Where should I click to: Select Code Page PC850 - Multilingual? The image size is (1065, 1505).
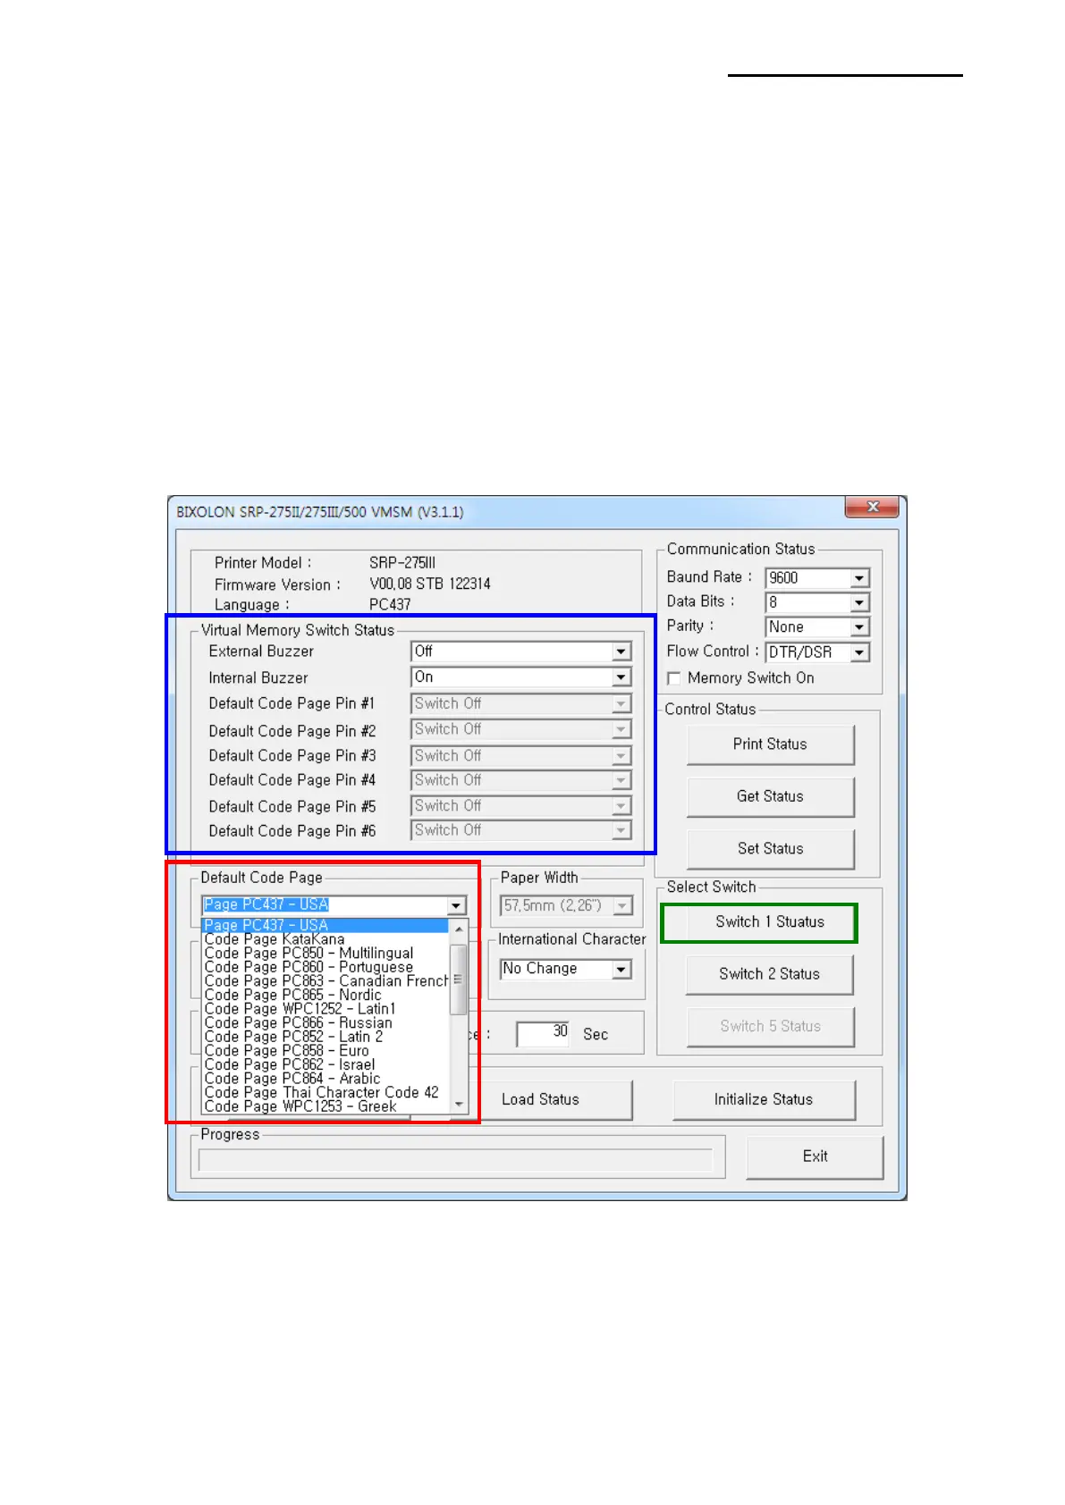[325, 954]
